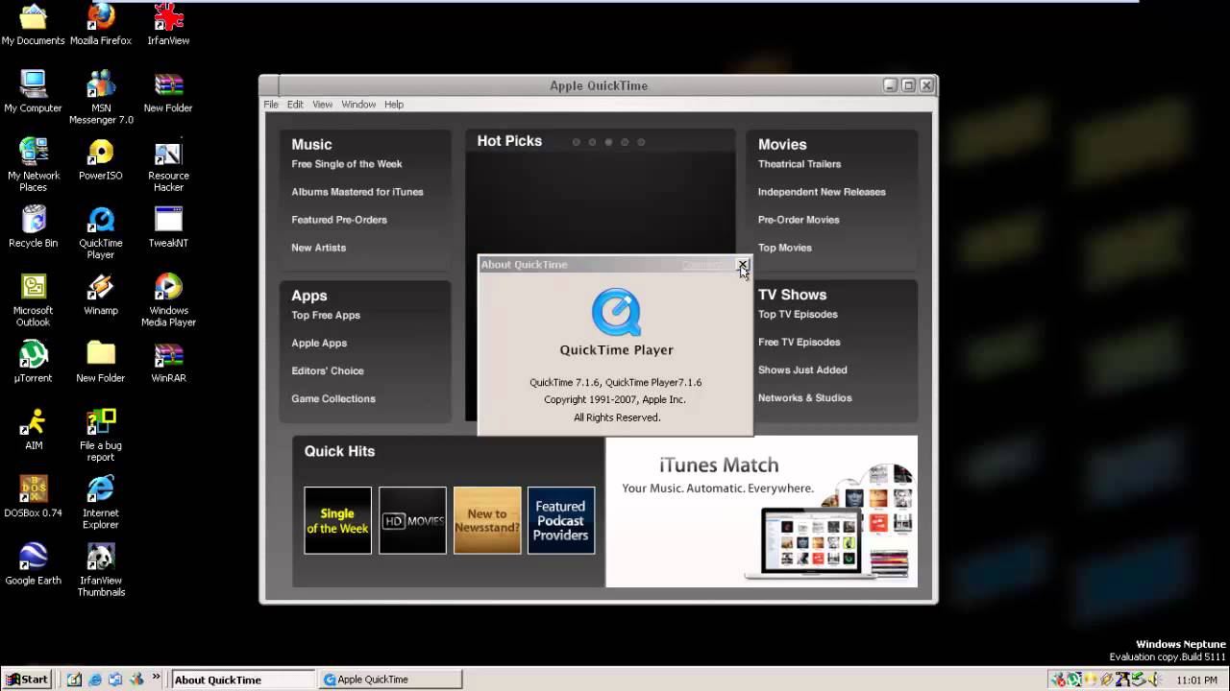
Task: Open the Single of the Week thumbnail
Action: [337, 520]
